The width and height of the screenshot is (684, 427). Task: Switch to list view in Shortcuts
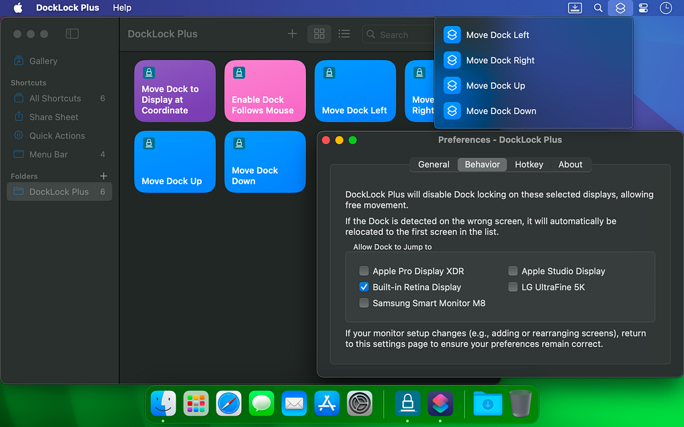344,33
